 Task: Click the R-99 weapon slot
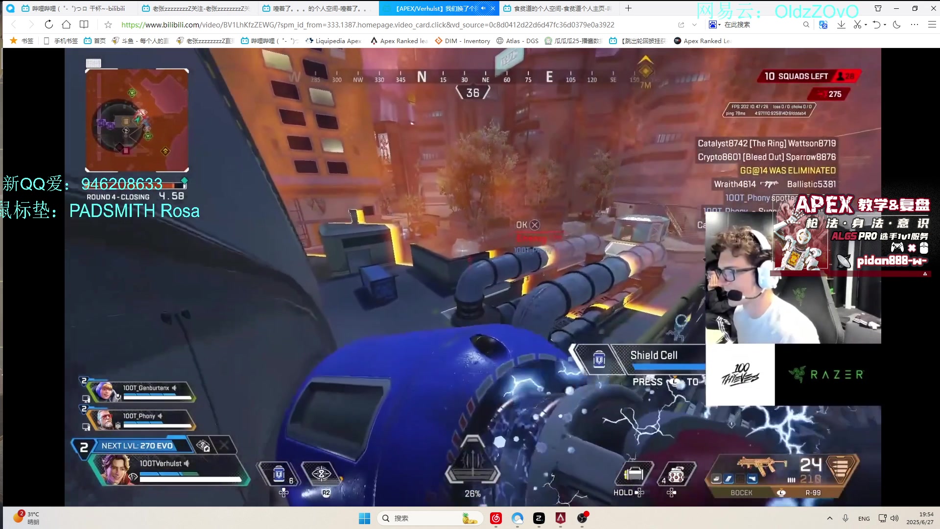click(813, 493)
